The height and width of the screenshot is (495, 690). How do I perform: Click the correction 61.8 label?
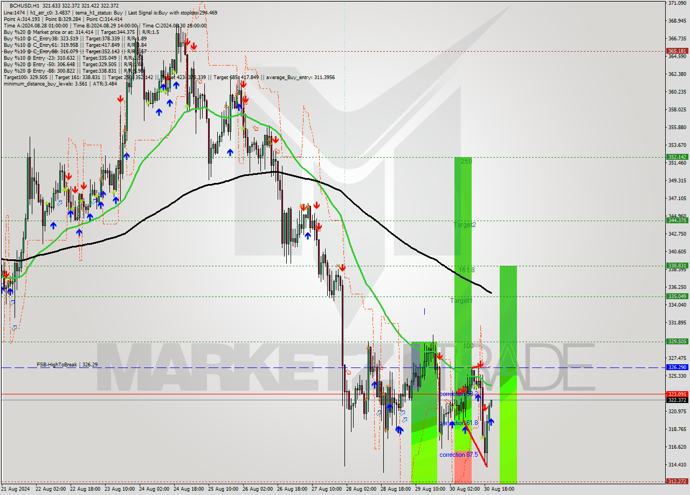(x=459, y=423)
